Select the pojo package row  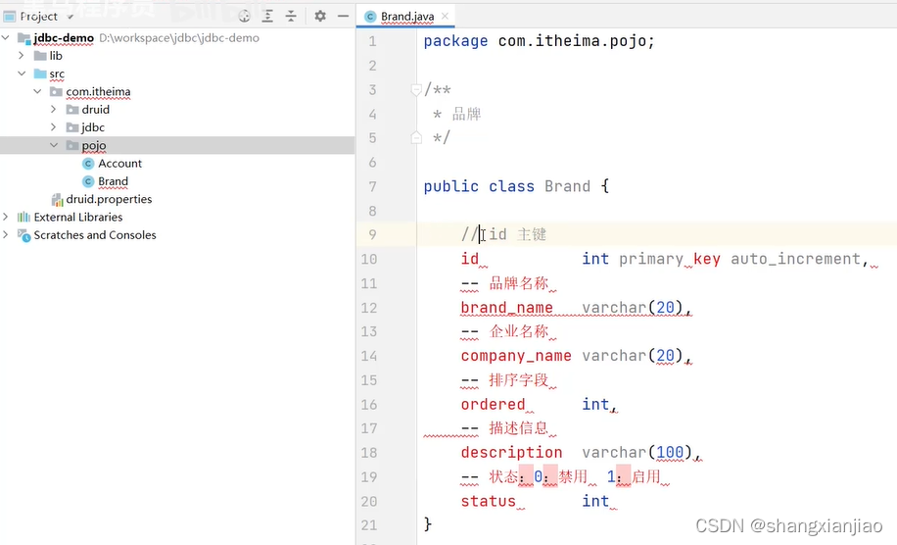177,145
